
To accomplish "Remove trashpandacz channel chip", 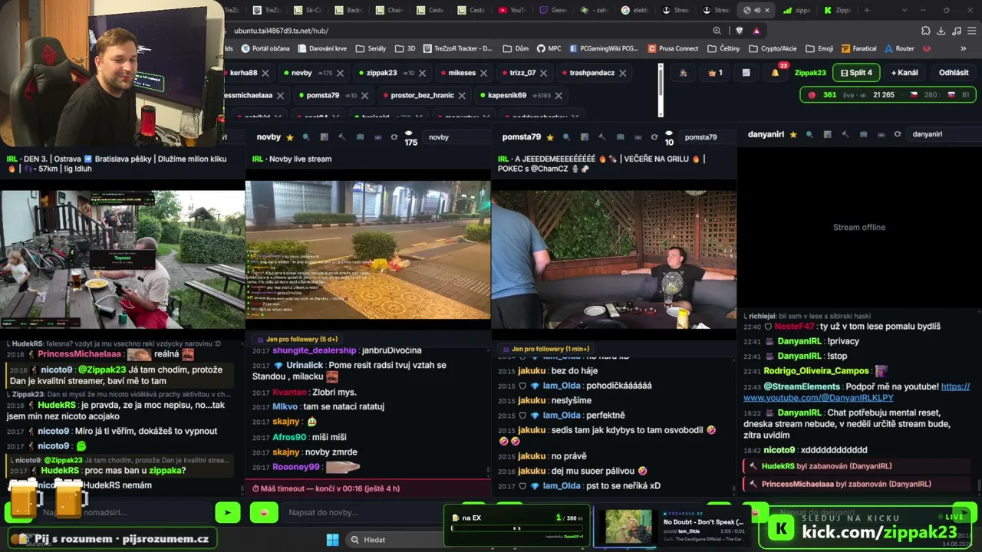I will 622,73.
